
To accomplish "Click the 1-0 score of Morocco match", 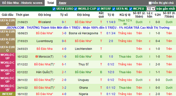I will pos(64,57).
